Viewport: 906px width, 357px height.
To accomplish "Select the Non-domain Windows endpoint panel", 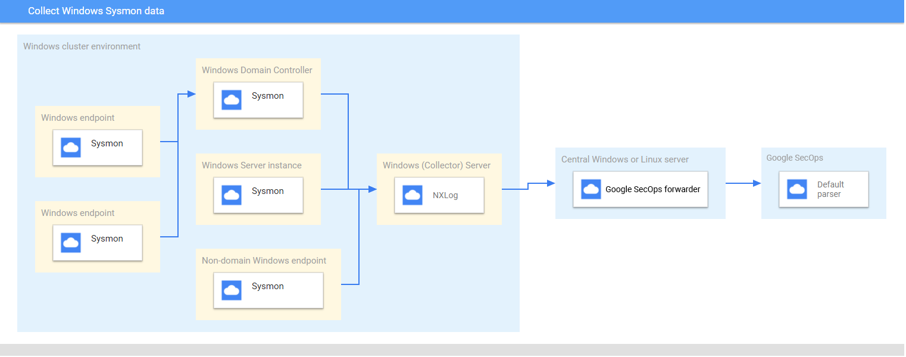I will [x=264, y=261].
